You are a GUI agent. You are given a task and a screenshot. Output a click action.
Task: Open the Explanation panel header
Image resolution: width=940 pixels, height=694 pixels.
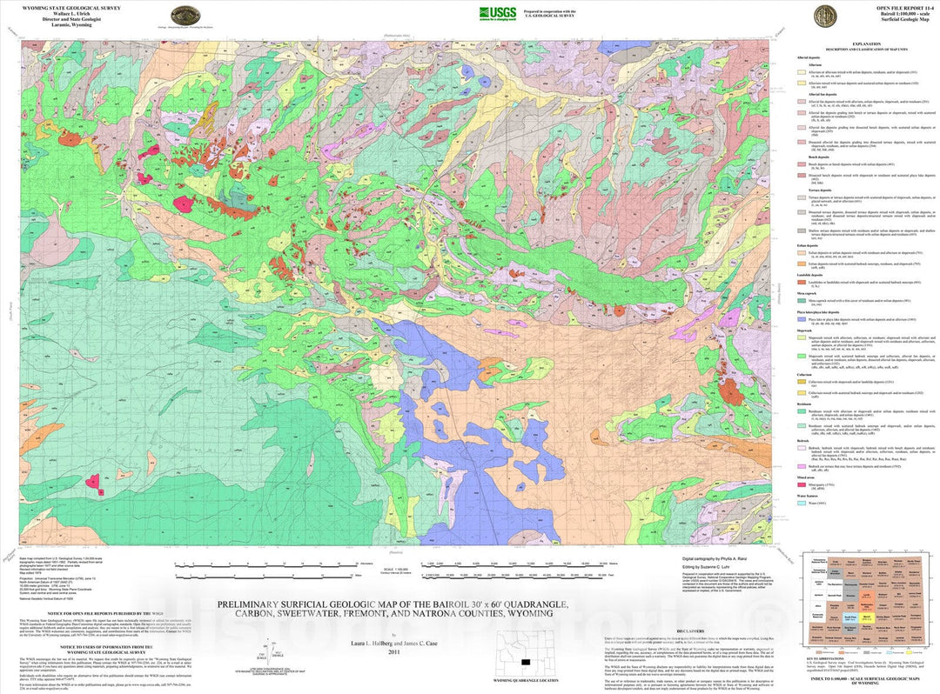(867, 44)
